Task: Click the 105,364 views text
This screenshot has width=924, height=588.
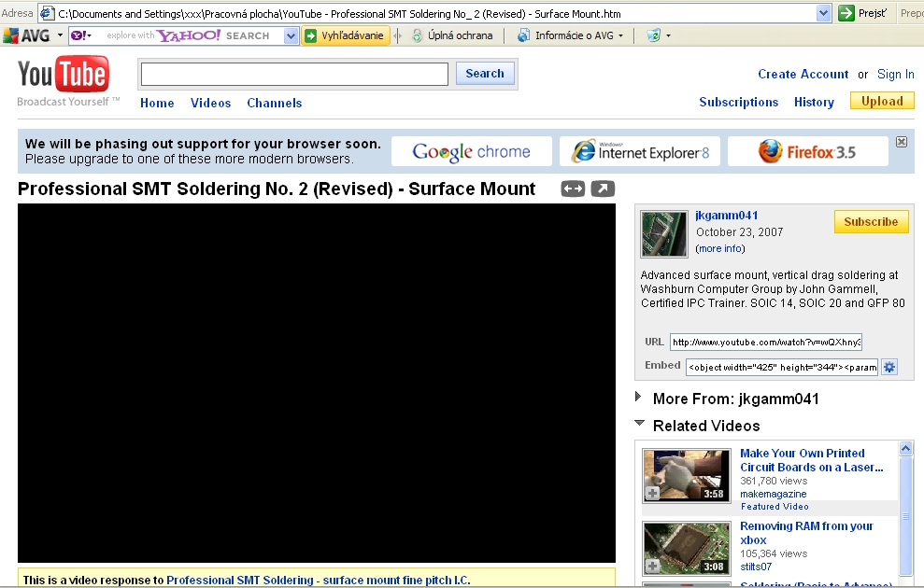Action: [774, 553]
